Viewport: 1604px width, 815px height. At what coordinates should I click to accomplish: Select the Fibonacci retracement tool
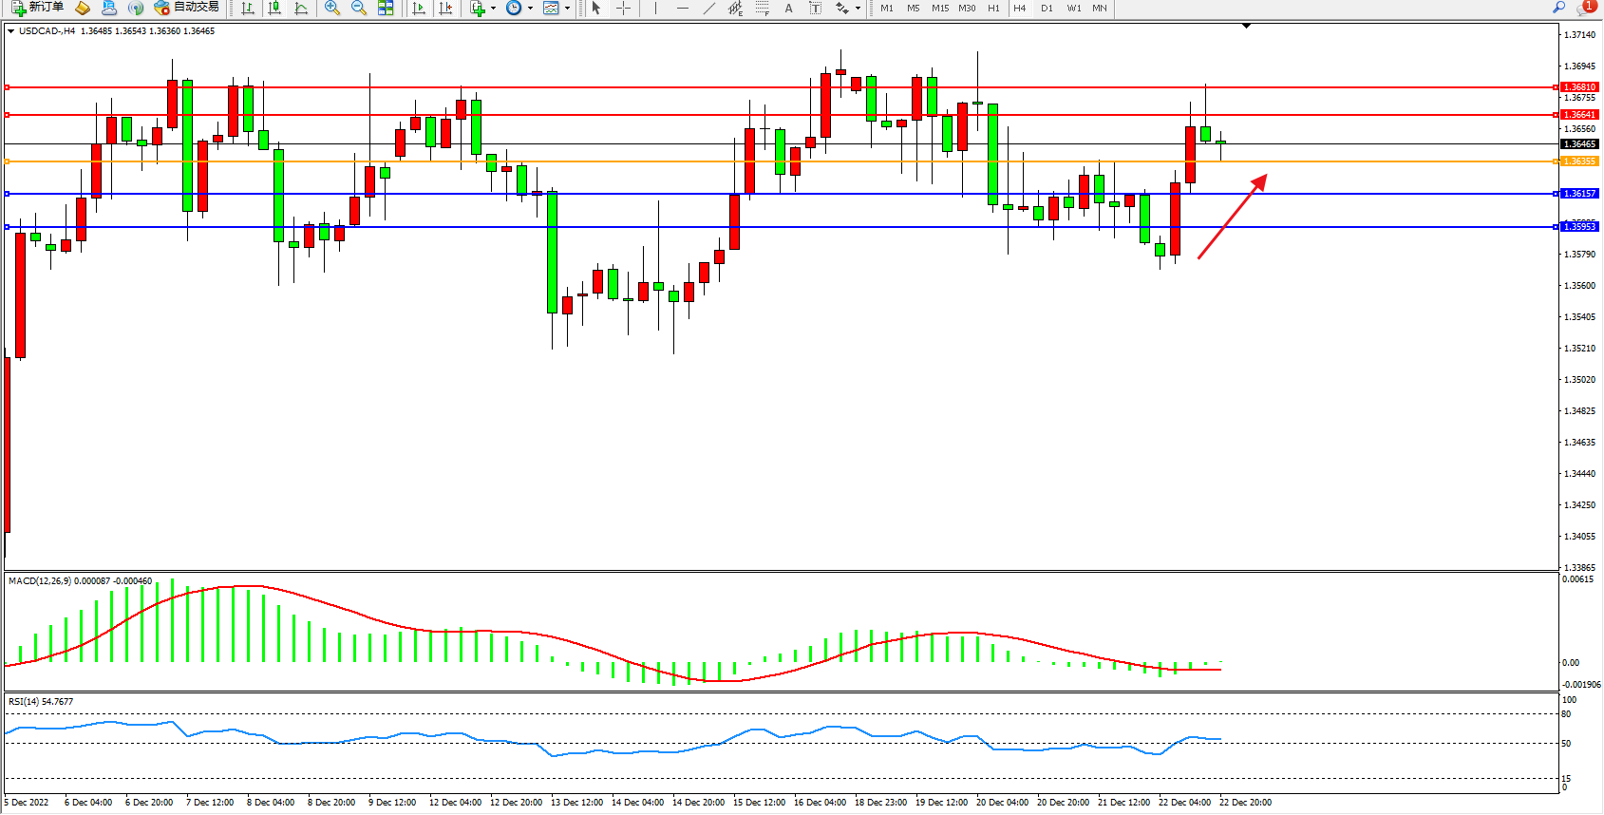click(x=762, y=8)
